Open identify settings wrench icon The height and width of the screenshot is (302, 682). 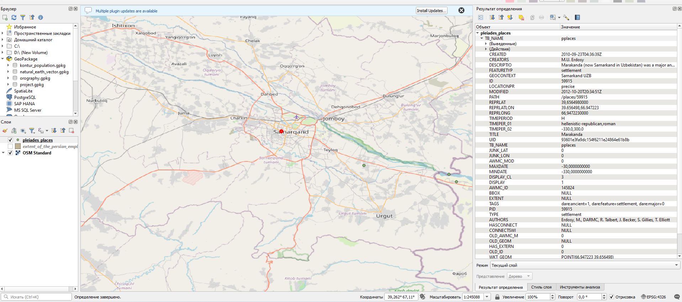point(566,17)
